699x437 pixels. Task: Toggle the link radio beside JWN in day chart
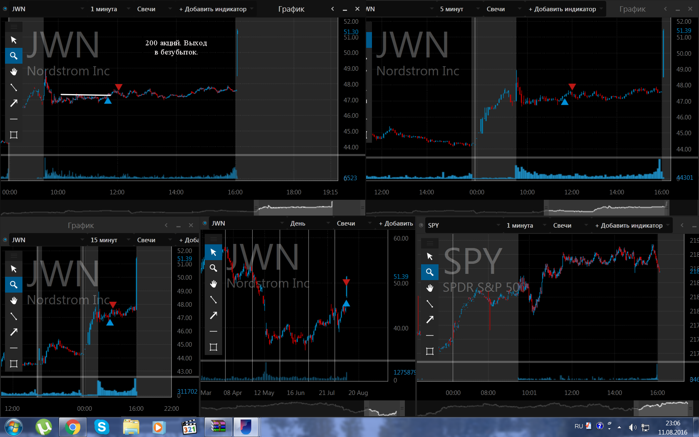point(205,223)
